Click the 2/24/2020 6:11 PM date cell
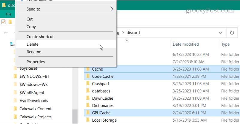 tap(189, 113)
